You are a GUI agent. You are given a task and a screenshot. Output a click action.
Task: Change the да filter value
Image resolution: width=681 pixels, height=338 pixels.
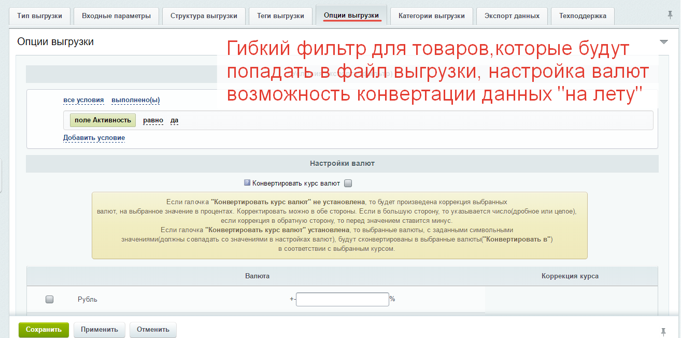point(174,120)
